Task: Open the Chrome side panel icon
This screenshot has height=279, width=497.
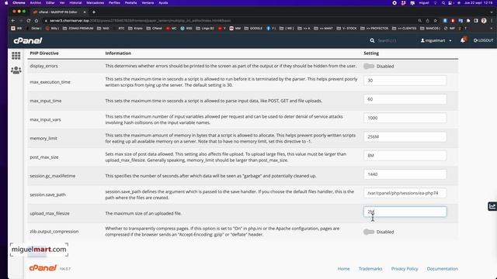Action: 476,21
